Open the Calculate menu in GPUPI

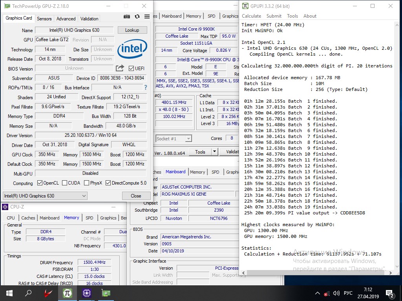pos(251,16)
